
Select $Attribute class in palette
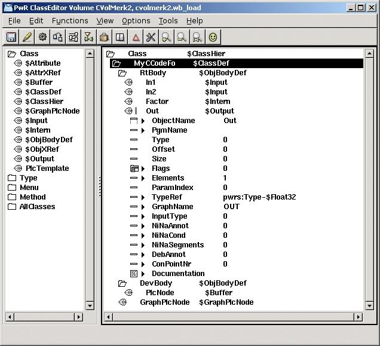tap(43, 63)
